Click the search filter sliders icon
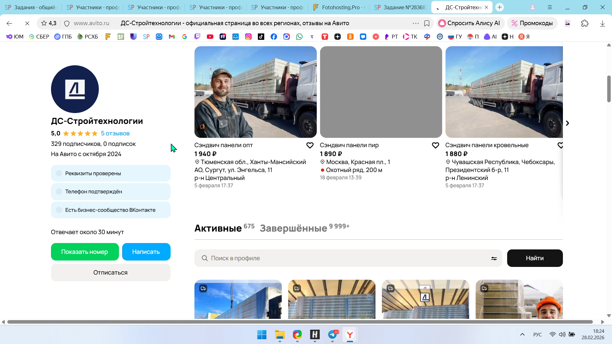The height and width of the screenshot is (344, 612). pos(494,258)
